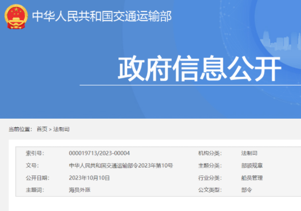Open the 首页 breadcrumb link

pyautogui.click(x=42, y=129)
